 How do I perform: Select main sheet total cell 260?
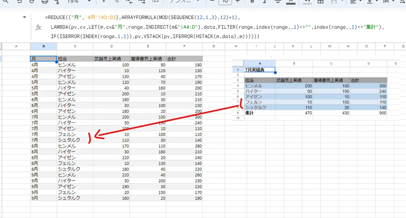pyautogui.click(x=184, y=175)
